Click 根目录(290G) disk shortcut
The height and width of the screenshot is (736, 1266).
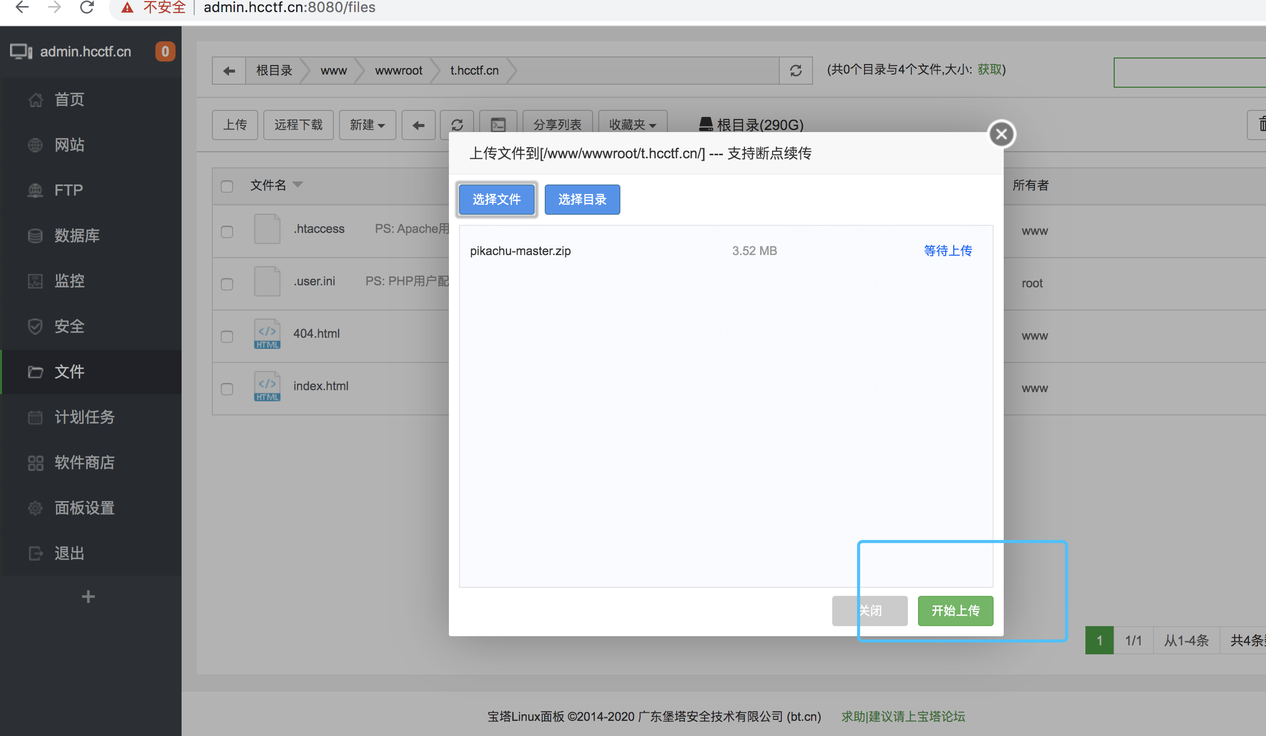751,125
